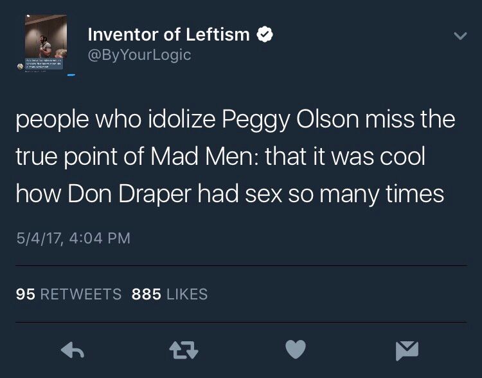The height and width of the screenshot is (378, 482).
Task: Tap the reply arrow icon
Action: (71, 350)
